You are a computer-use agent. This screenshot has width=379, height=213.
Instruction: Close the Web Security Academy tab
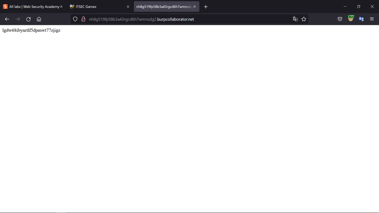pos(61,7)
